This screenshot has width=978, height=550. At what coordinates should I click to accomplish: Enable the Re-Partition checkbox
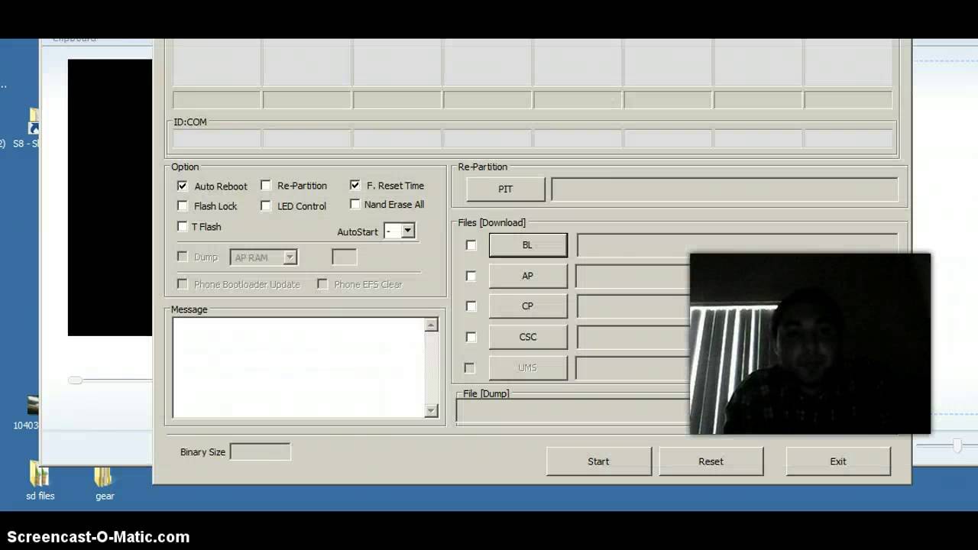click(265, 185)
